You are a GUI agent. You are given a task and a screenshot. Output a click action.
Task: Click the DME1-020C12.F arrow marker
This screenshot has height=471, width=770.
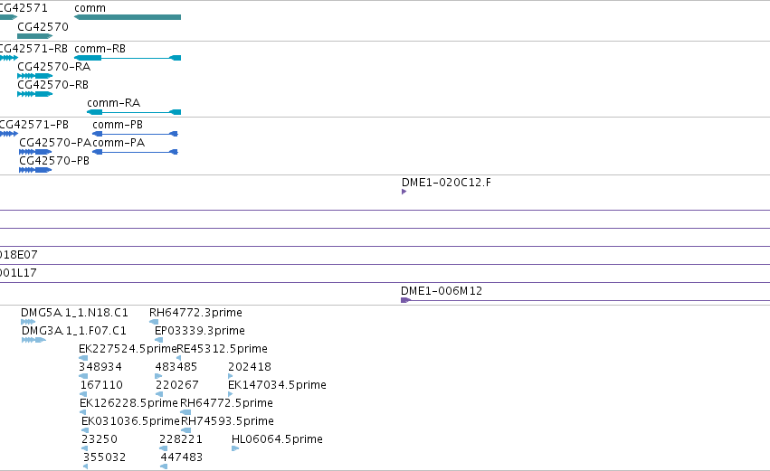(x=404, y=192)
